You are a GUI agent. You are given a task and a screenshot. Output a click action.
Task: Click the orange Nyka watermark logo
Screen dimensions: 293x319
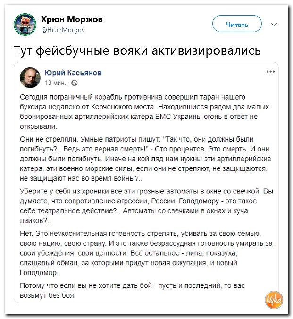pyautogui.click(x=274, y=300)
